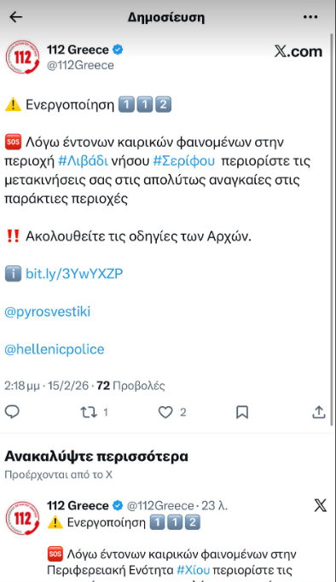Click the @112Greece handle under the name

click(x=80, y=66)
